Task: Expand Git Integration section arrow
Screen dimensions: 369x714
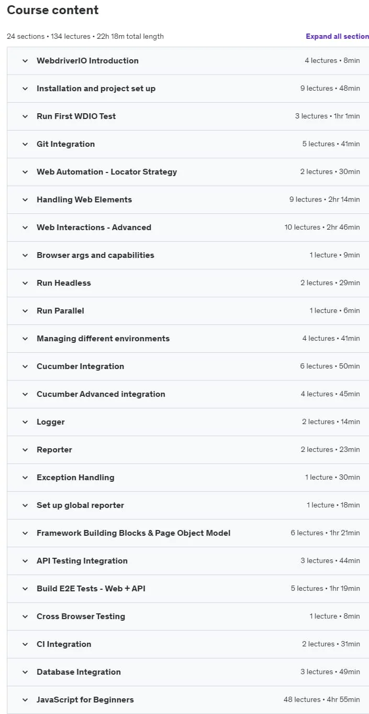Action: coord(25,144)
